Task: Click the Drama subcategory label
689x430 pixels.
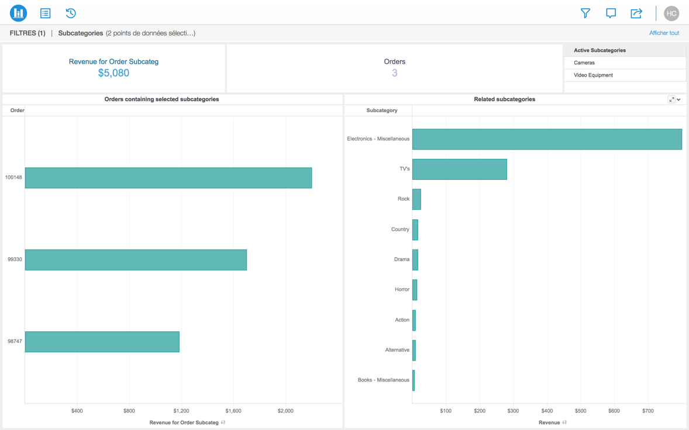Action: (402, 259)
